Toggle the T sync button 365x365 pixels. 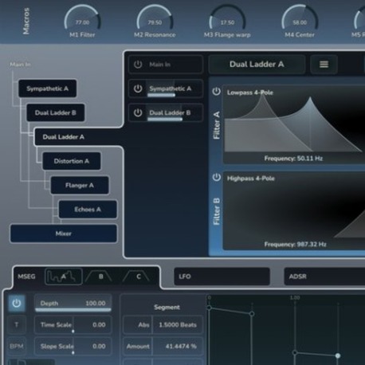17,324
